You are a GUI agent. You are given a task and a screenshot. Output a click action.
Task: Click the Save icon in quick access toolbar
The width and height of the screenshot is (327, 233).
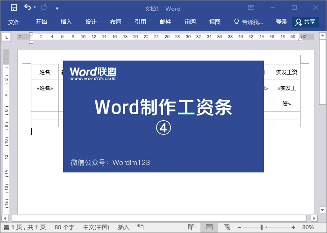pyautogui.click(x=14, y=8)
